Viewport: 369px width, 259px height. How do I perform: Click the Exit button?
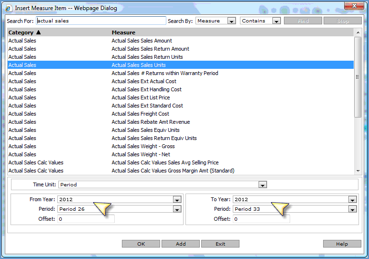coord(220,244)
